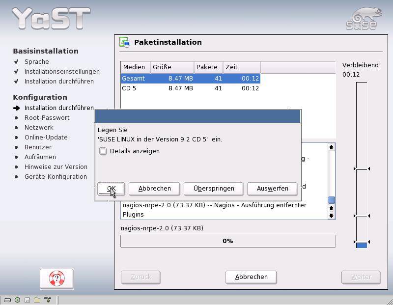Viewport: 393px width, 305px height.
Task: Click the floppy disk status bar icon
Action: (28, 300)
